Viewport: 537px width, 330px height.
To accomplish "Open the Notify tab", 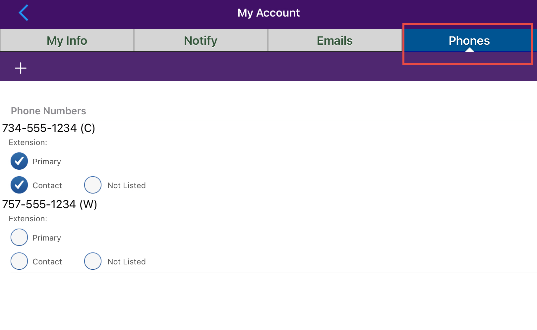I will (201, 40).
